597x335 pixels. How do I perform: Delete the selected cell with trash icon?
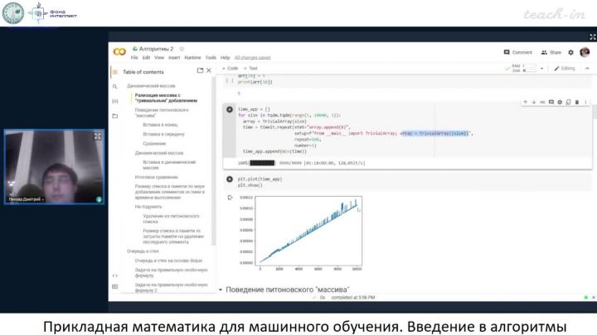pyautogui.click(x=575, y=103)
